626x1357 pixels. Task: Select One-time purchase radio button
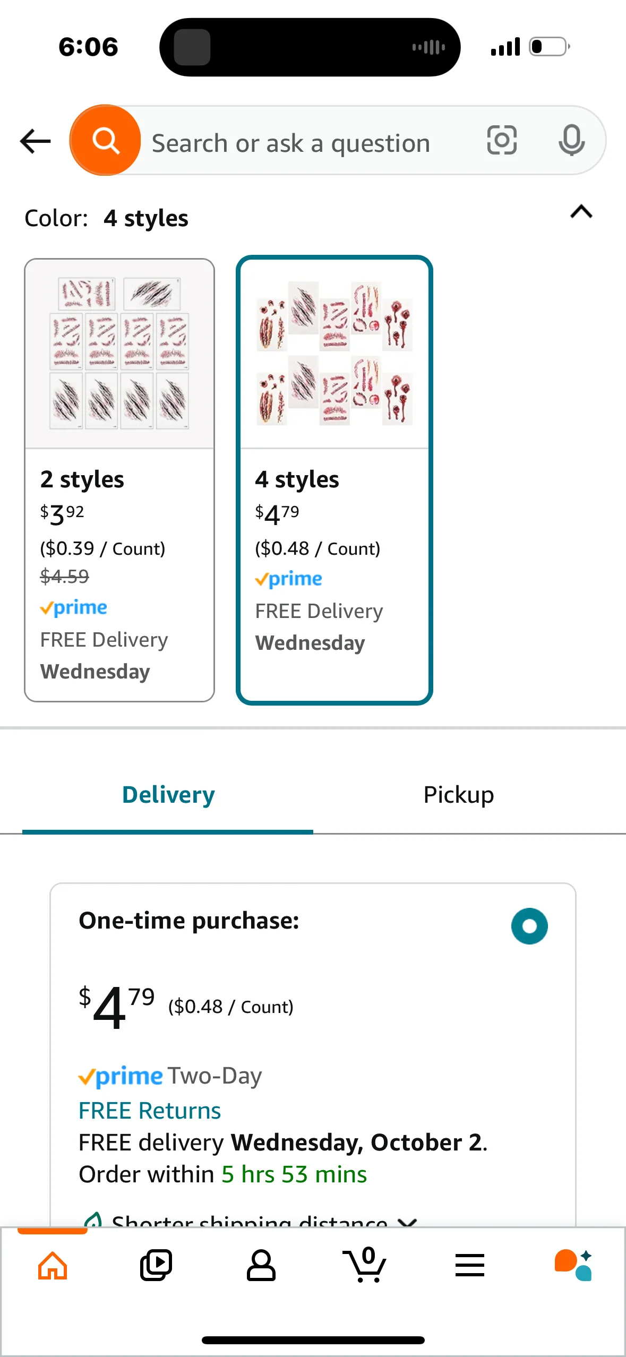pyautogui.click(x=529, y=926)
